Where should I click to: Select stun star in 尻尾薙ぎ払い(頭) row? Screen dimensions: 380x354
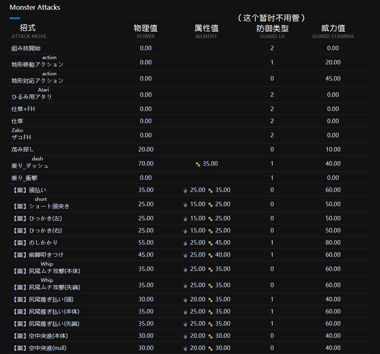click(210, 300)
